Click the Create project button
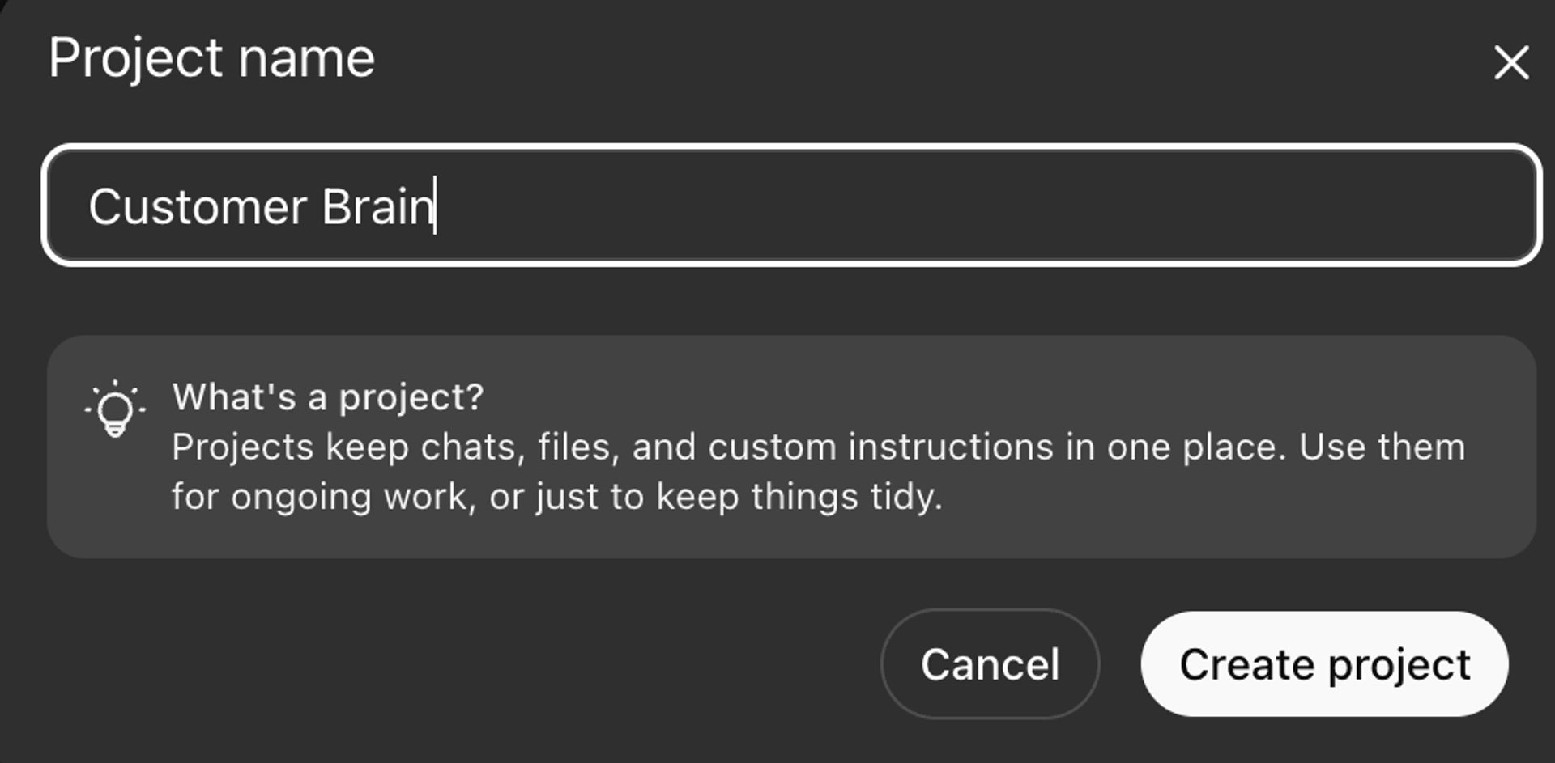Viewport: 1555px width, 763px height. [1324, 664]
